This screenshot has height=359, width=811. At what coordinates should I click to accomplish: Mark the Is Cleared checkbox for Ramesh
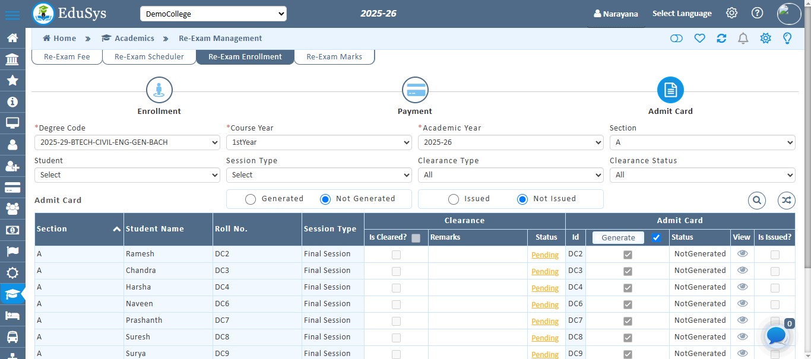pyautogui.click(x=396, y=254)
